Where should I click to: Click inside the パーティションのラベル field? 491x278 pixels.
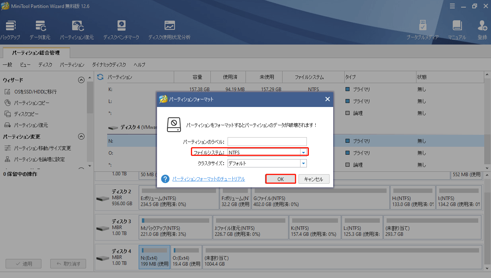tap(267, 141)
